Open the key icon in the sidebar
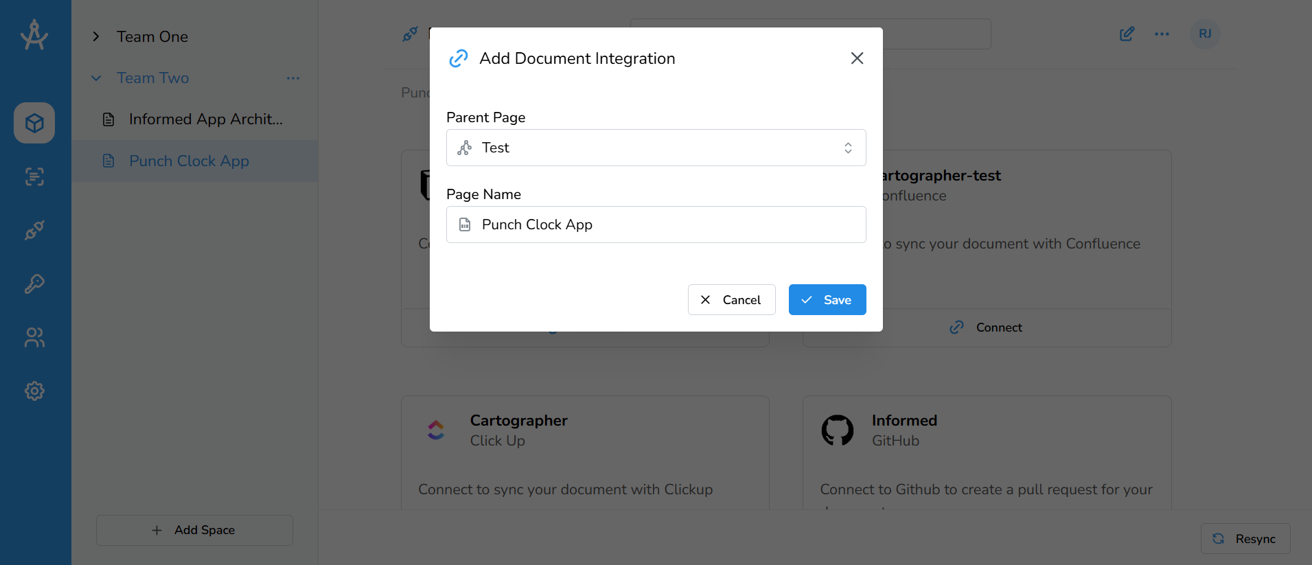 tap(34, 284)
